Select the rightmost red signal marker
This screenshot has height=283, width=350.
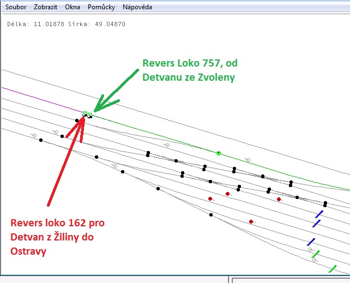pos(279,199)
